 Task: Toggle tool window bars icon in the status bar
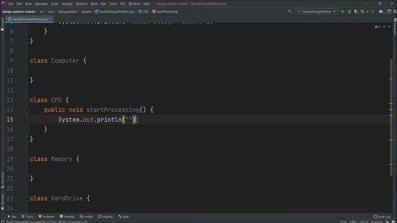tap(2, 222)
